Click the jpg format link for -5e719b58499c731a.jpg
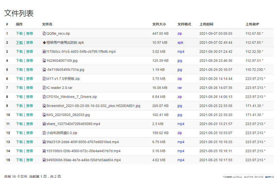Viewport: 277px width, 178px height. [x=179, y=70]
